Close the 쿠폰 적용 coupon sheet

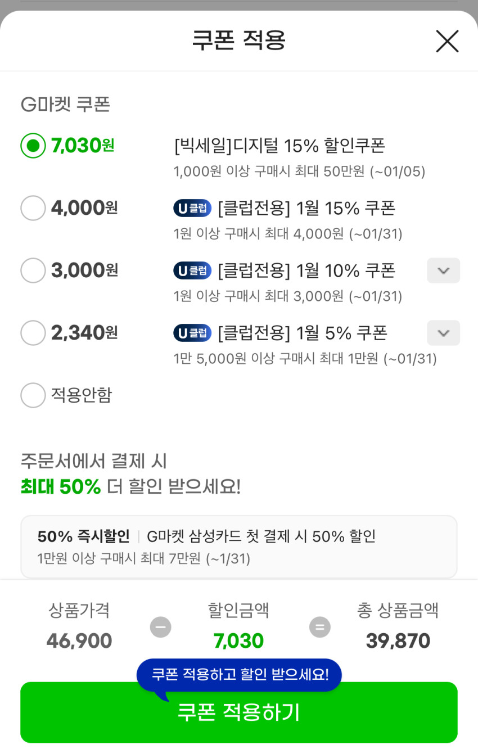tap(447, 41)
